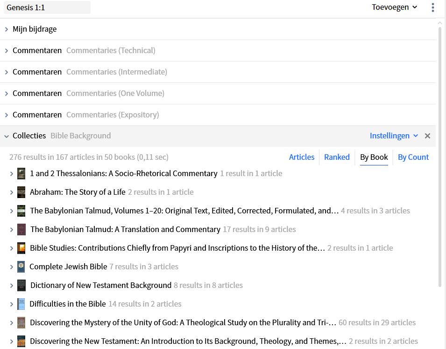This screenshot has width=446, height=349.
Task: Open the Toevoegen dropdown
Action: click(394, 7)
